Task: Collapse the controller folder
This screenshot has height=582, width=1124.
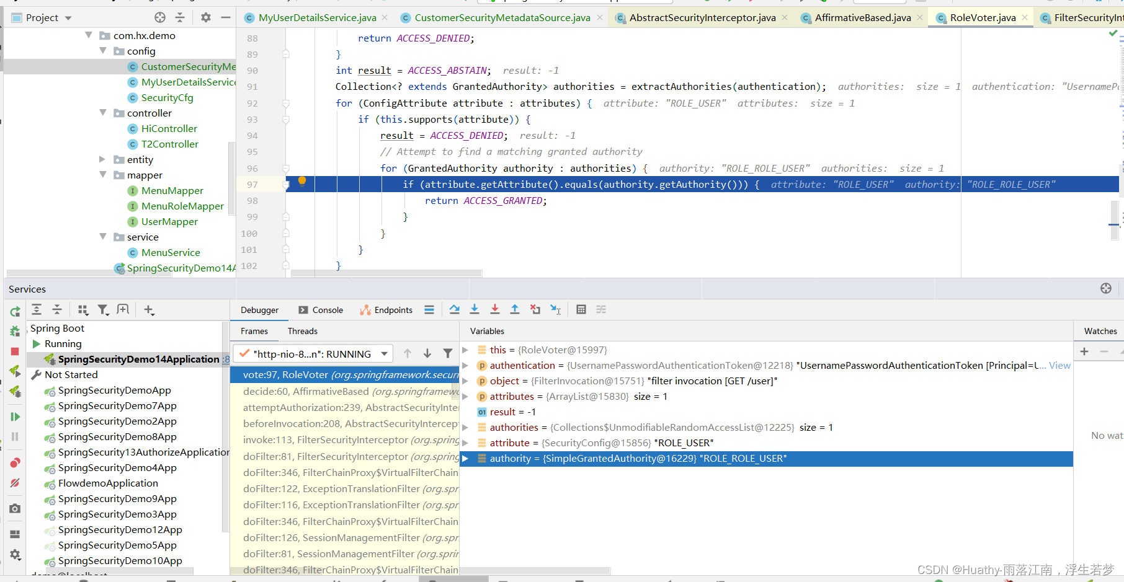Action: coord(103,113)
